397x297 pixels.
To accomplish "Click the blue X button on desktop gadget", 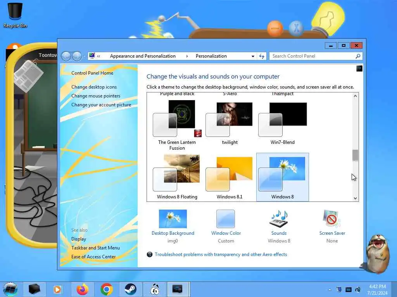I will [296, 28].
